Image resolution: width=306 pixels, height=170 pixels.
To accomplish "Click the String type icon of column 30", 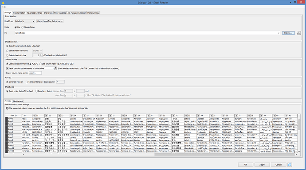I will (148, 116).
